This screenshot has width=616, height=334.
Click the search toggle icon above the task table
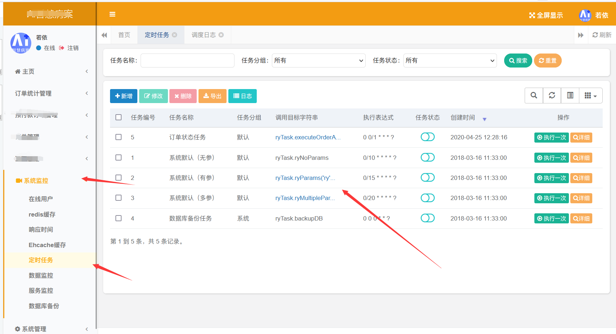[x=534, y=96]
